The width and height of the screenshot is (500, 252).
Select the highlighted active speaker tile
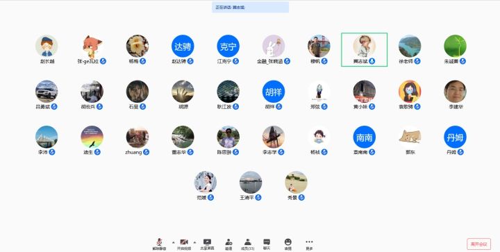click(364, 50)
